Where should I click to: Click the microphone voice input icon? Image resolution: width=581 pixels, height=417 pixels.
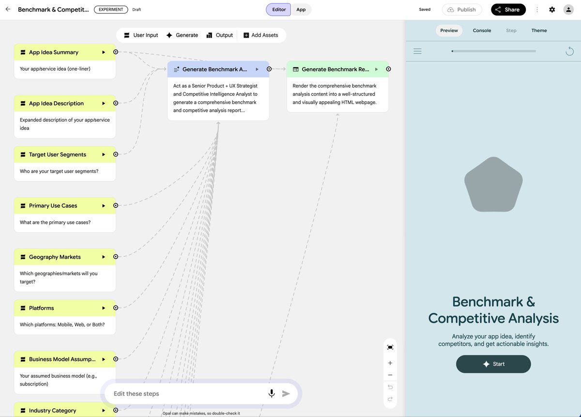click(272, 394)
